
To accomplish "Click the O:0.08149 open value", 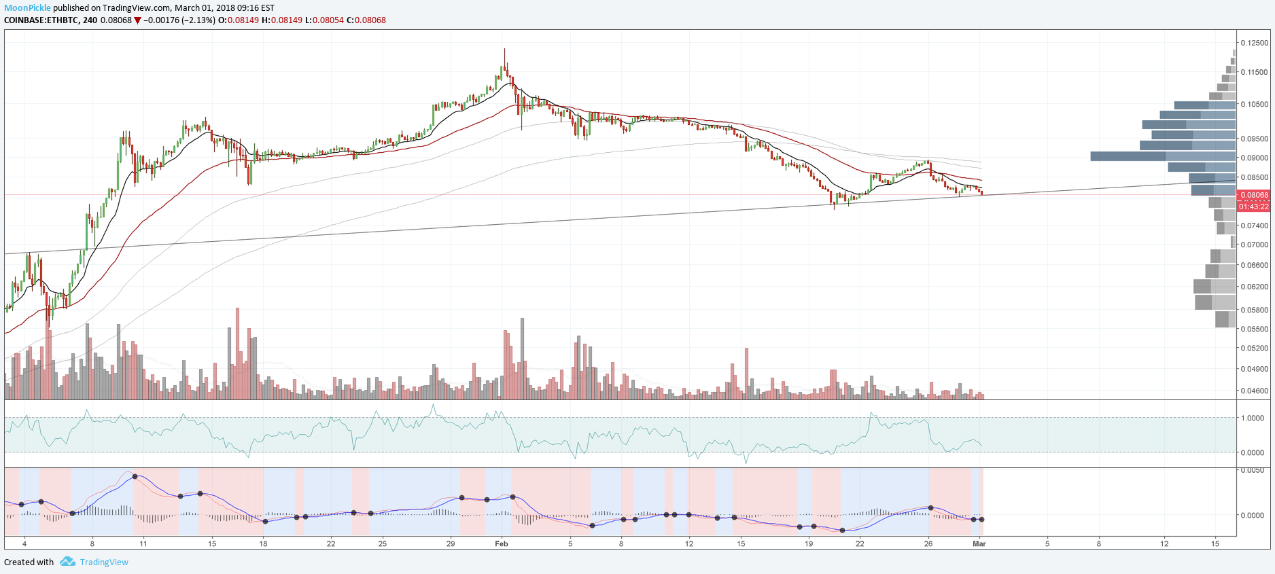I will pyautogui.click(x=239, y=20).
